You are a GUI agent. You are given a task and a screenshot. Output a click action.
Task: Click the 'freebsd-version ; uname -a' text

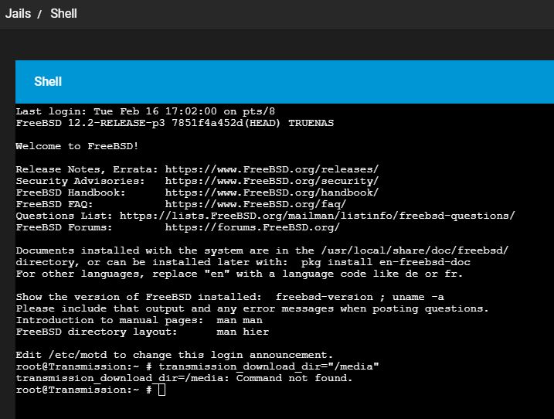pyautogui.click(x=360, y=297)
